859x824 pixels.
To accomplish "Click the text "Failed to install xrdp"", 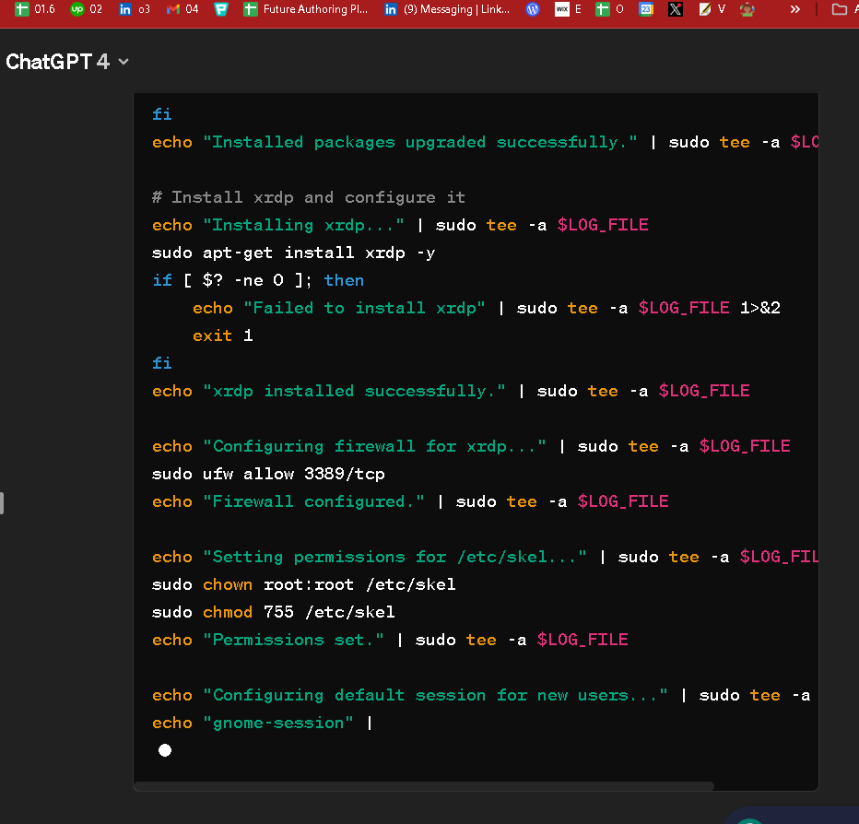I will pyautogui.click(x=364, y=308).
